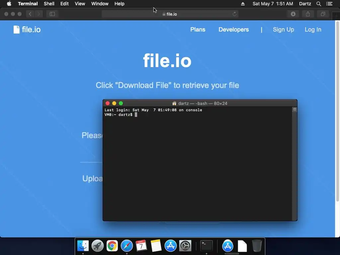
Task: Open the Shell menu
Action: 49,4
